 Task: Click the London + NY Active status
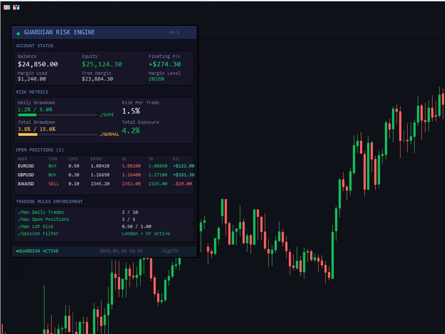point(146,233)
